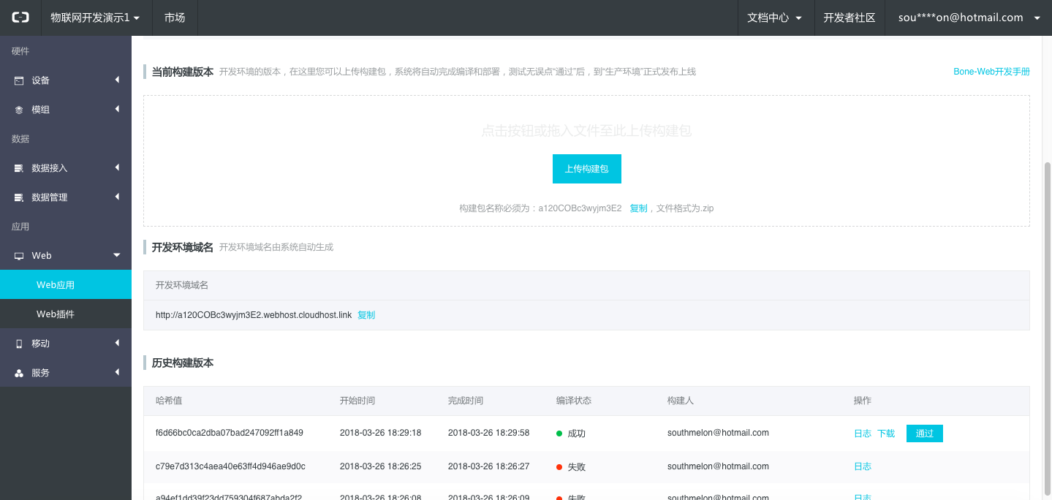Viewport: 1052px width, 500px height.
Task: Click the 上传构建包 upload button
Action: pos(586,169)
